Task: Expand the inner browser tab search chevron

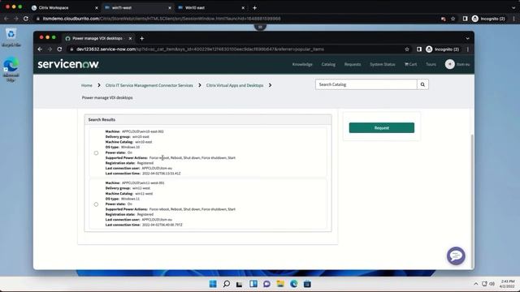Action: [468, 38]
